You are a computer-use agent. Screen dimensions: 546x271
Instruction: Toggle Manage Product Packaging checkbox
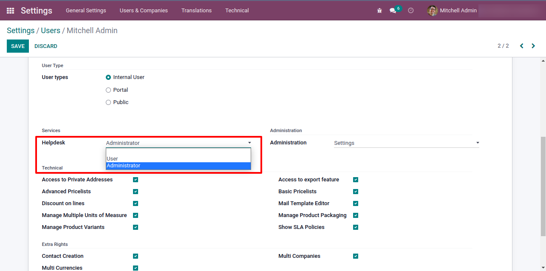pyautogui.click(x=356, y=215)
